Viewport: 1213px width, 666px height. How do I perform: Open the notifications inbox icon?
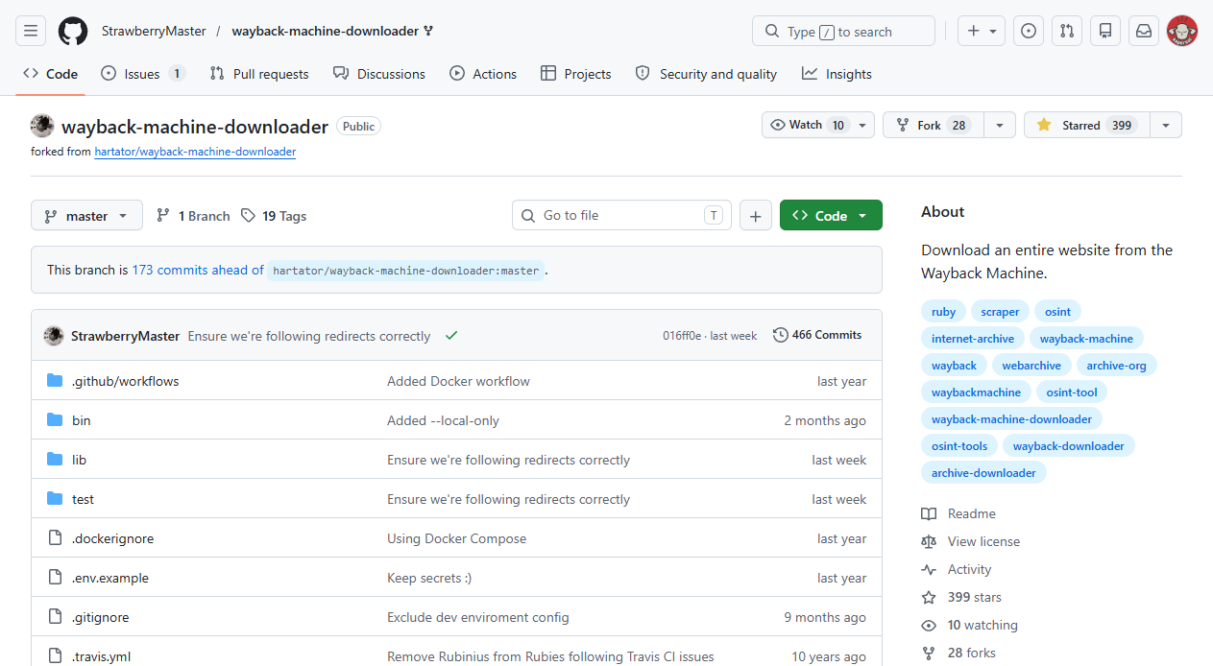pyautogui.click(x=1144, y=31)
